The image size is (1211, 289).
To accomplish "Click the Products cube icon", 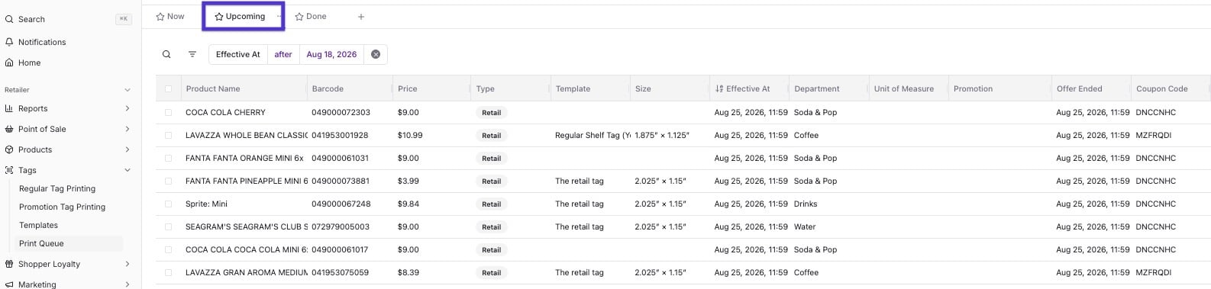I will [x=9, y=149].
